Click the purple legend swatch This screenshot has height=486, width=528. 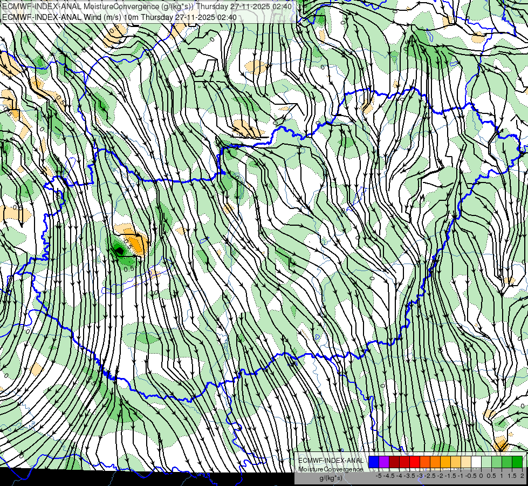coord(384,462)
